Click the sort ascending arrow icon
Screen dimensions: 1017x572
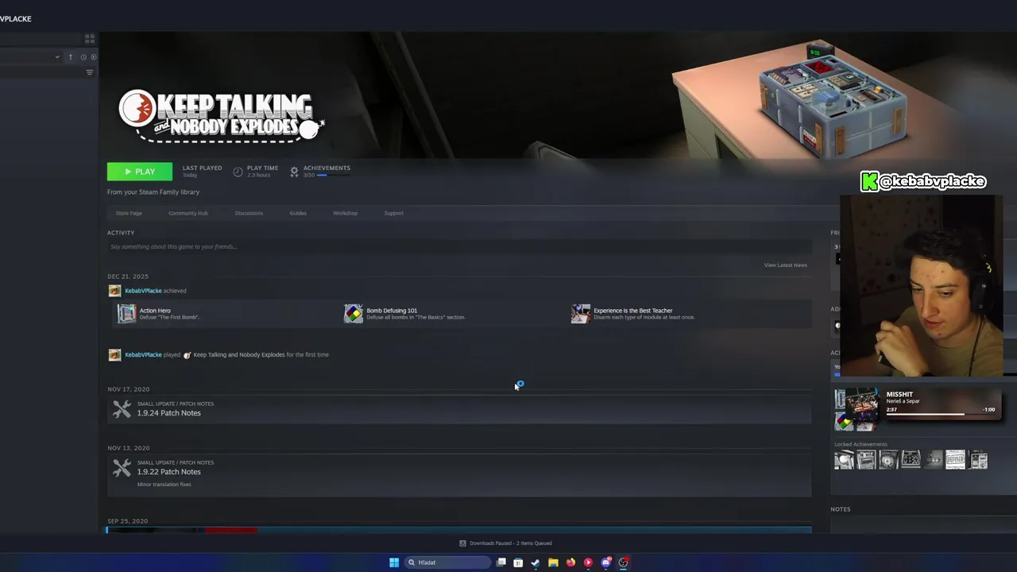70,57
